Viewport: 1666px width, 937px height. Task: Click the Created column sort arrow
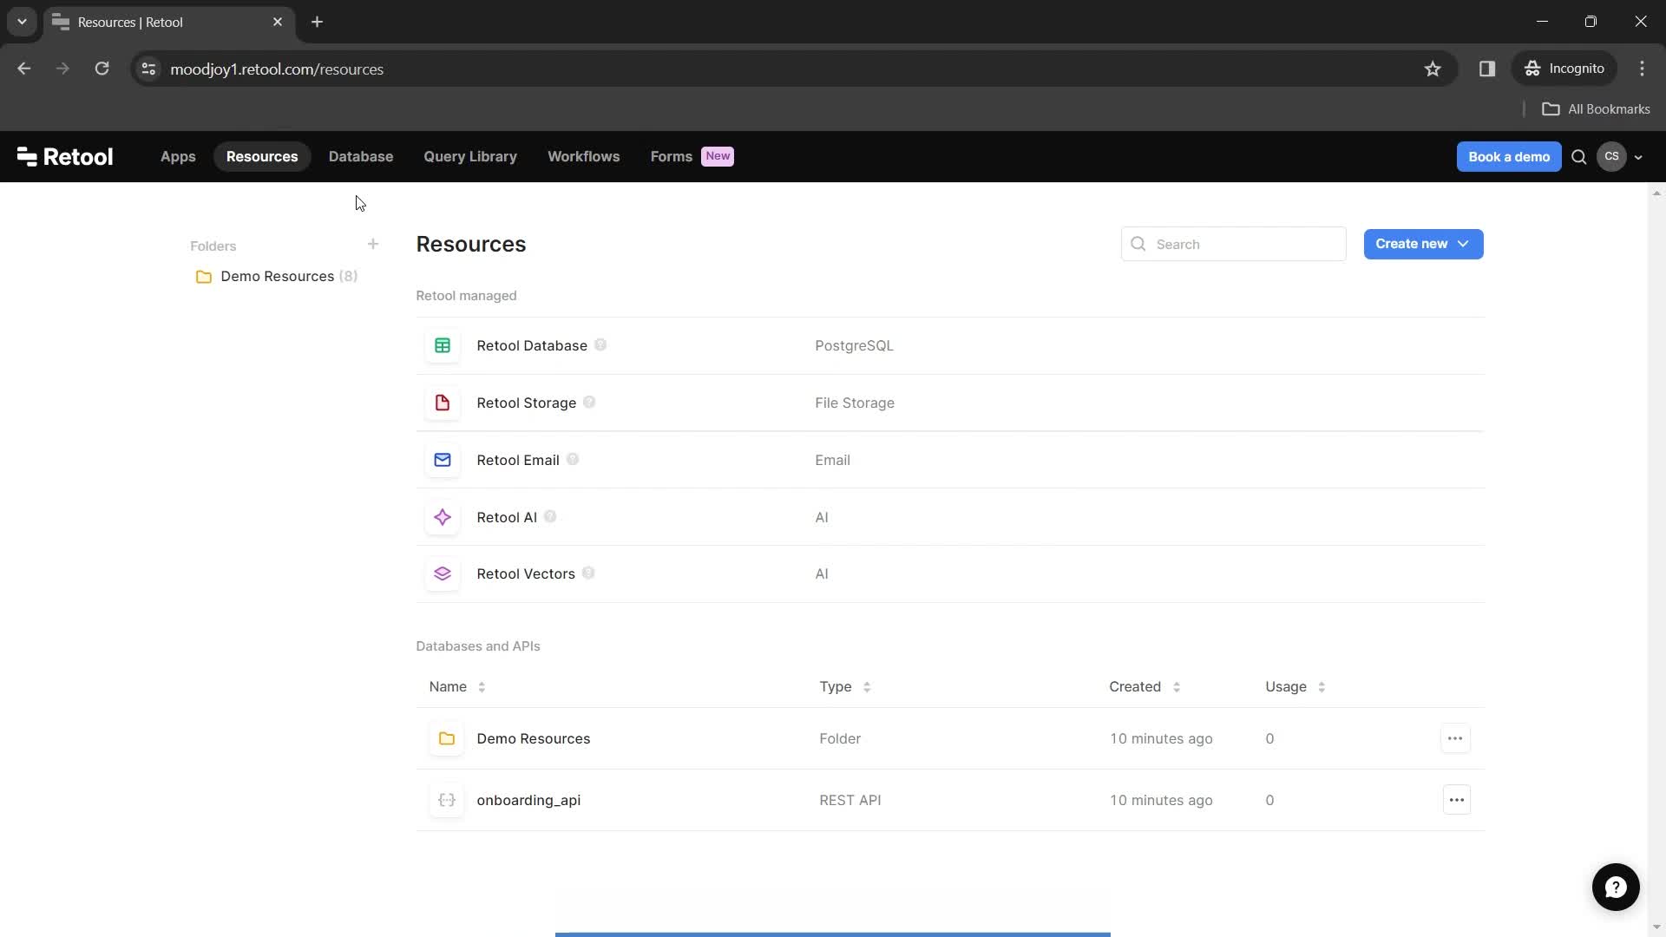1177,686
